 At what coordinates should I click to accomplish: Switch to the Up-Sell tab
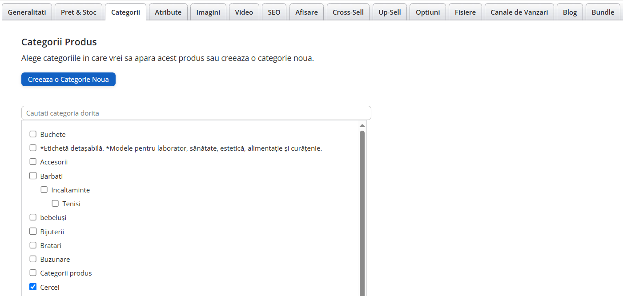pyautogui.click(x=390, y=12)
